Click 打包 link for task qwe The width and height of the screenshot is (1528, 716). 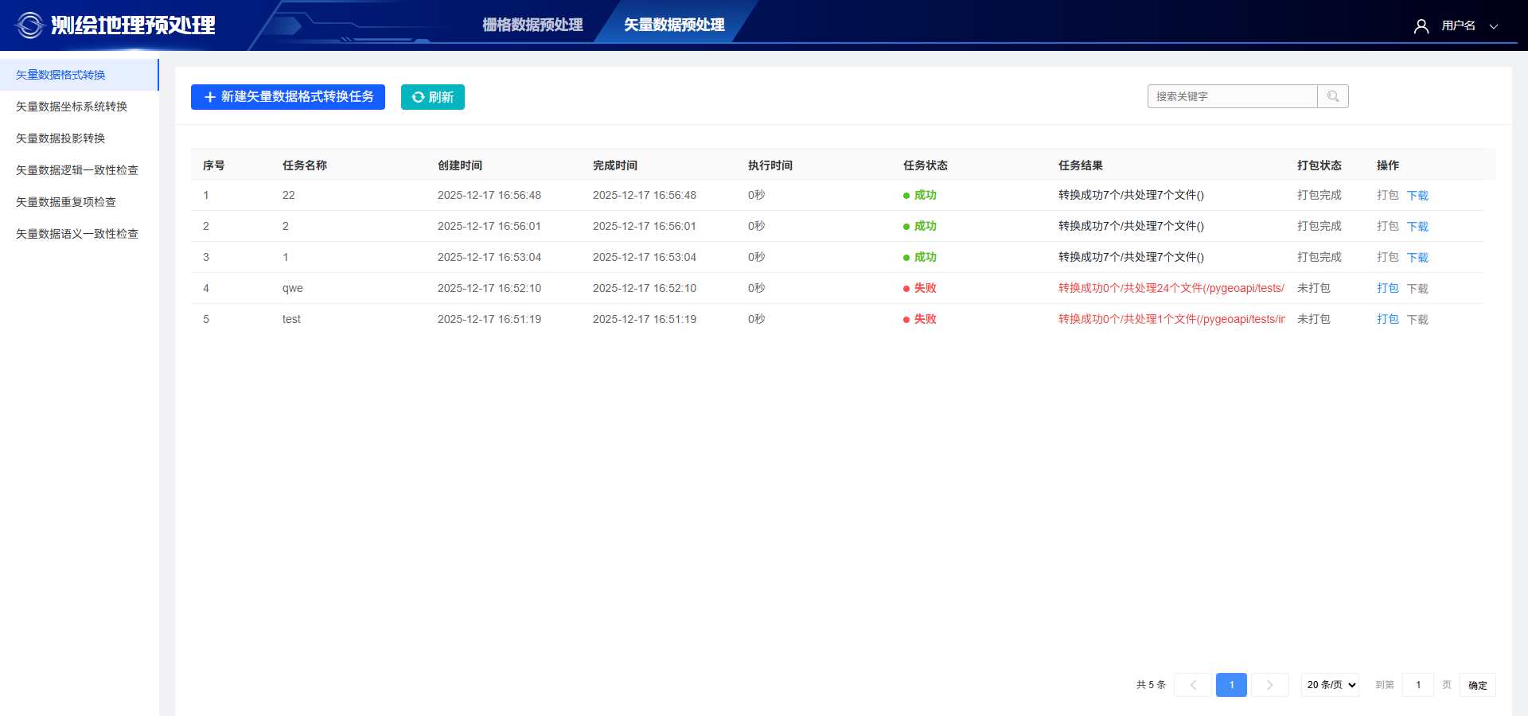click(1387, 288)
